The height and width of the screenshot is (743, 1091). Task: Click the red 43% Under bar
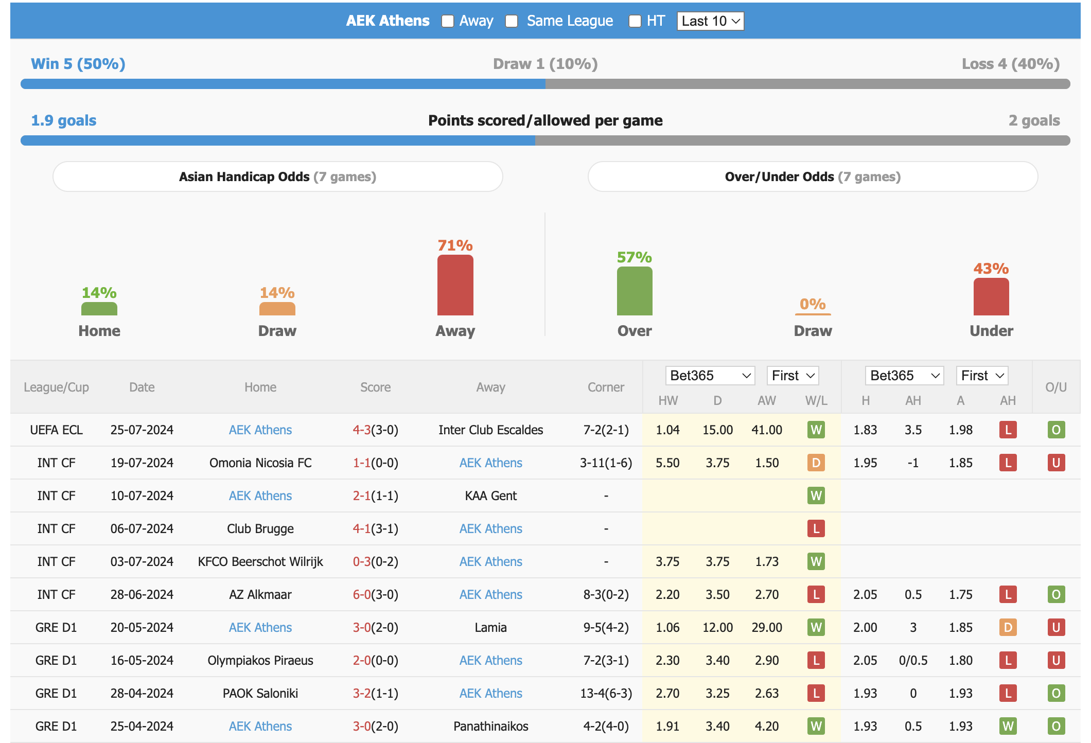click(991, 297)
